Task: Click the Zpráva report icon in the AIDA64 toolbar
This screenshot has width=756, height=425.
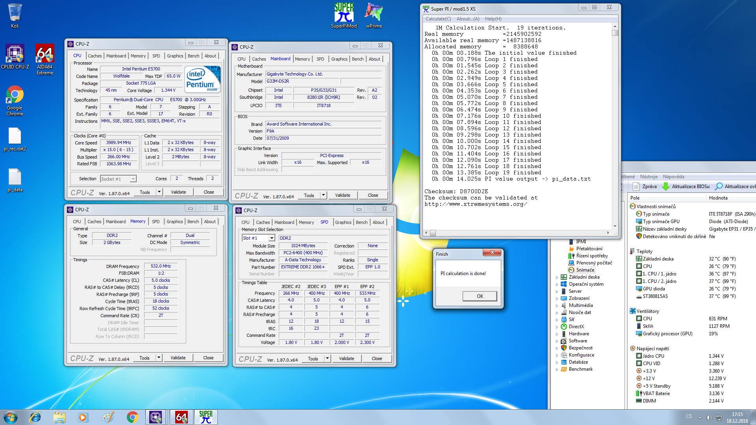Action: (636, 186)
